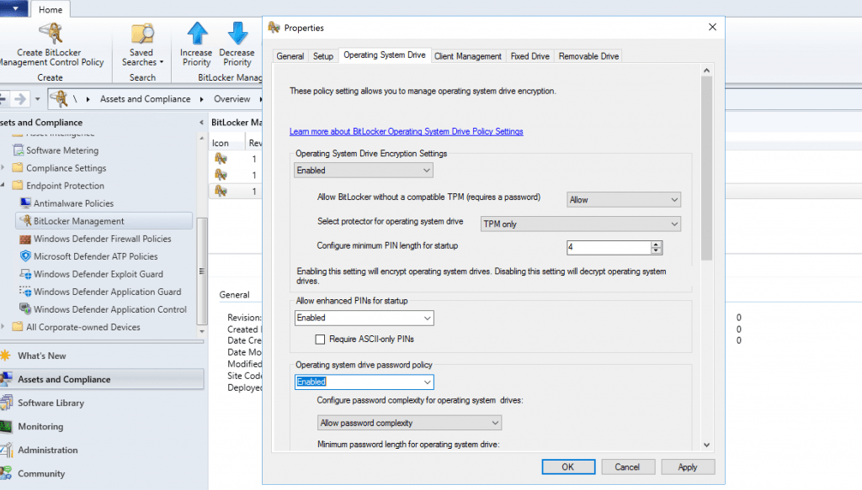Increase minimum PIN length with up spinner
This screenshot has width=862, height=490.
tap(656, 245)
